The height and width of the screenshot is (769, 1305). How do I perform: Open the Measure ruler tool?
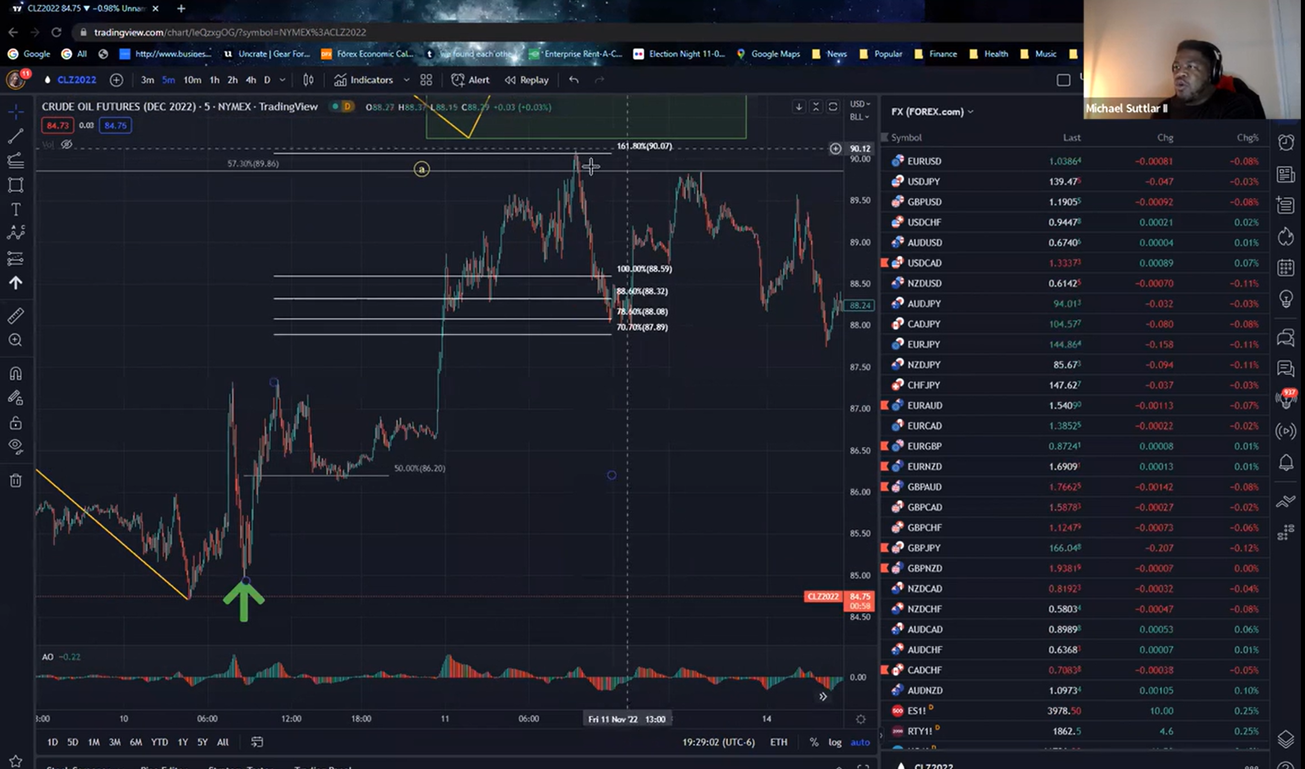click(15, 316)
